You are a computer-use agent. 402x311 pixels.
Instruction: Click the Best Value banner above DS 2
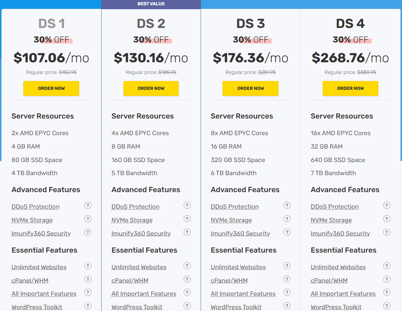click(151, 4)
